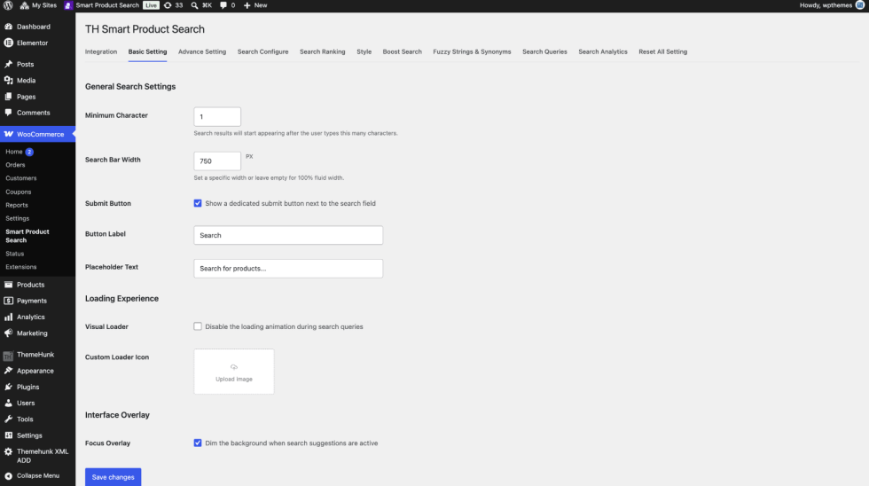Click the ThemeHunk sidebar icon
The image size is (869, 486).
click(x=8, y=355)
